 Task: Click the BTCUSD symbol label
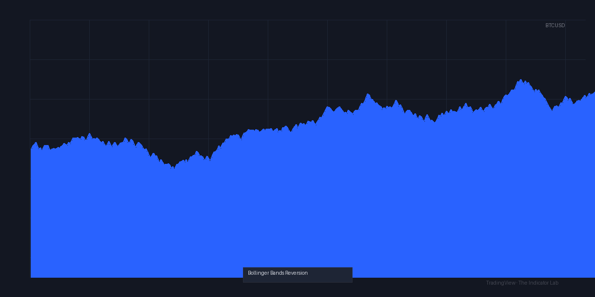pyautogui.click(x=555, y=25)
